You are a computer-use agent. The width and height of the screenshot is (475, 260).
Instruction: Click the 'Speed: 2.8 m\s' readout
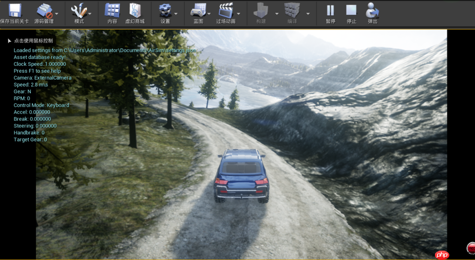point(31,85)
